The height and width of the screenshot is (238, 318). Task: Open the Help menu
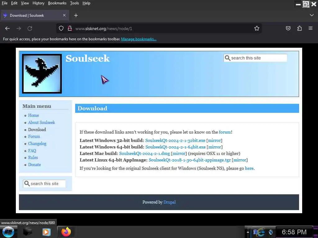[86, 3]
